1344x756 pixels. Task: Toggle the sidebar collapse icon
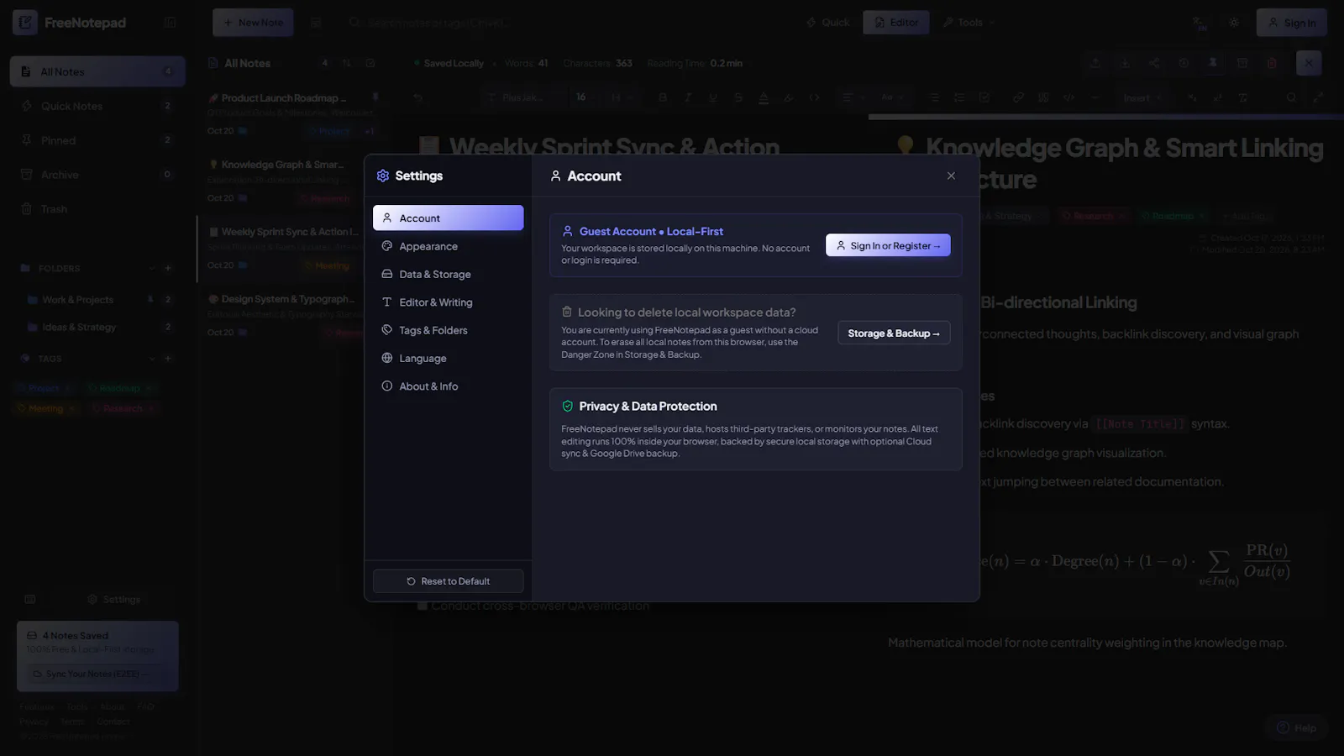[170, 23]
